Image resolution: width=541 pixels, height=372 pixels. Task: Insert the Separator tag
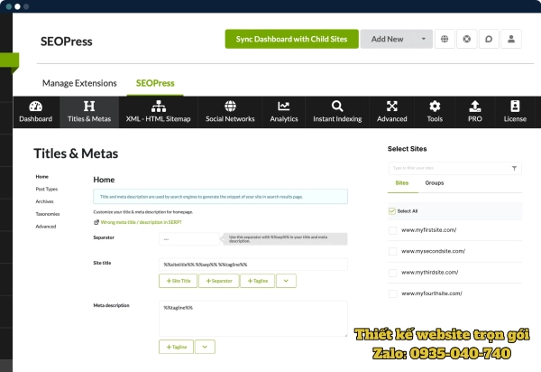pos(219,281)
